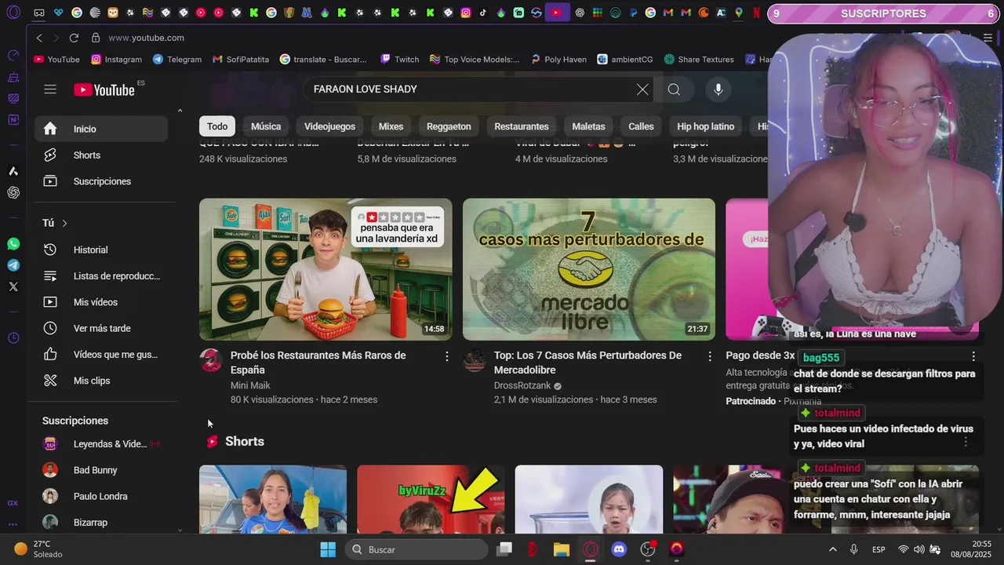Open Inicio in the YouTube sidebar
The width and height of the screenshot is (1004, 565).
click(x=101, y=129)
